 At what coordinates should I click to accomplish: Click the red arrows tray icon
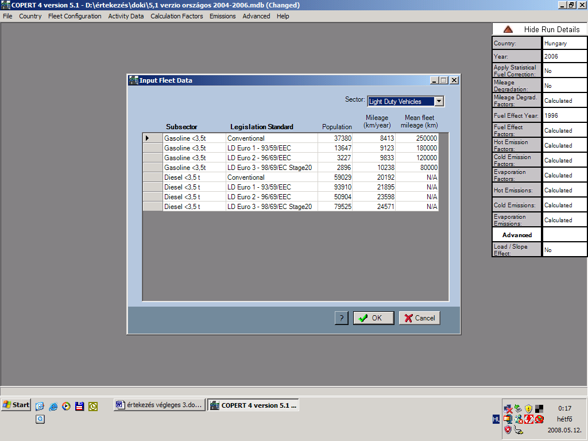tap(529, 419)
